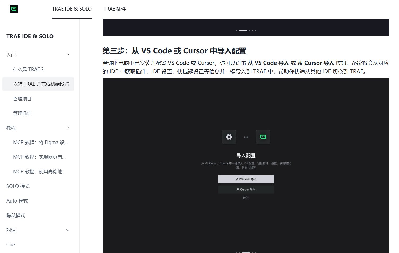399x253 pixels.
Task: Open the 隐私模式 page
Action: tap(16, 216)
